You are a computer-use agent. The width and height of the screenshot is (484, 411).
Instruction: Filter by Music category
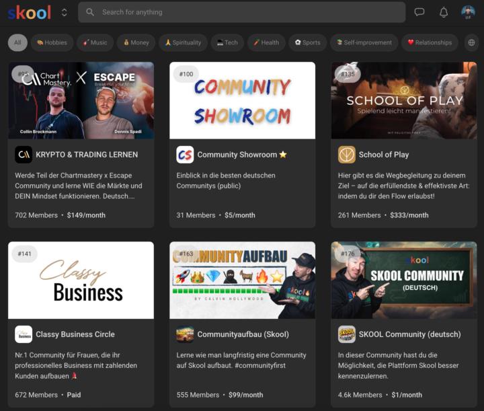[95, 42]
